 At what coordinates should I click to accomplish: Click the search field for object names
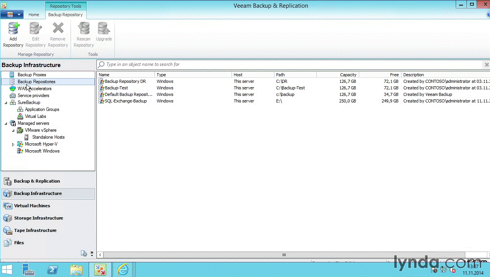pos(290,64)
